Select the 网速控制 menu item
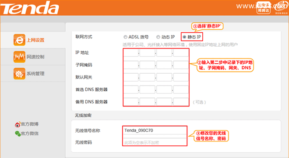 pyautogui.click(x=35, y=57)
